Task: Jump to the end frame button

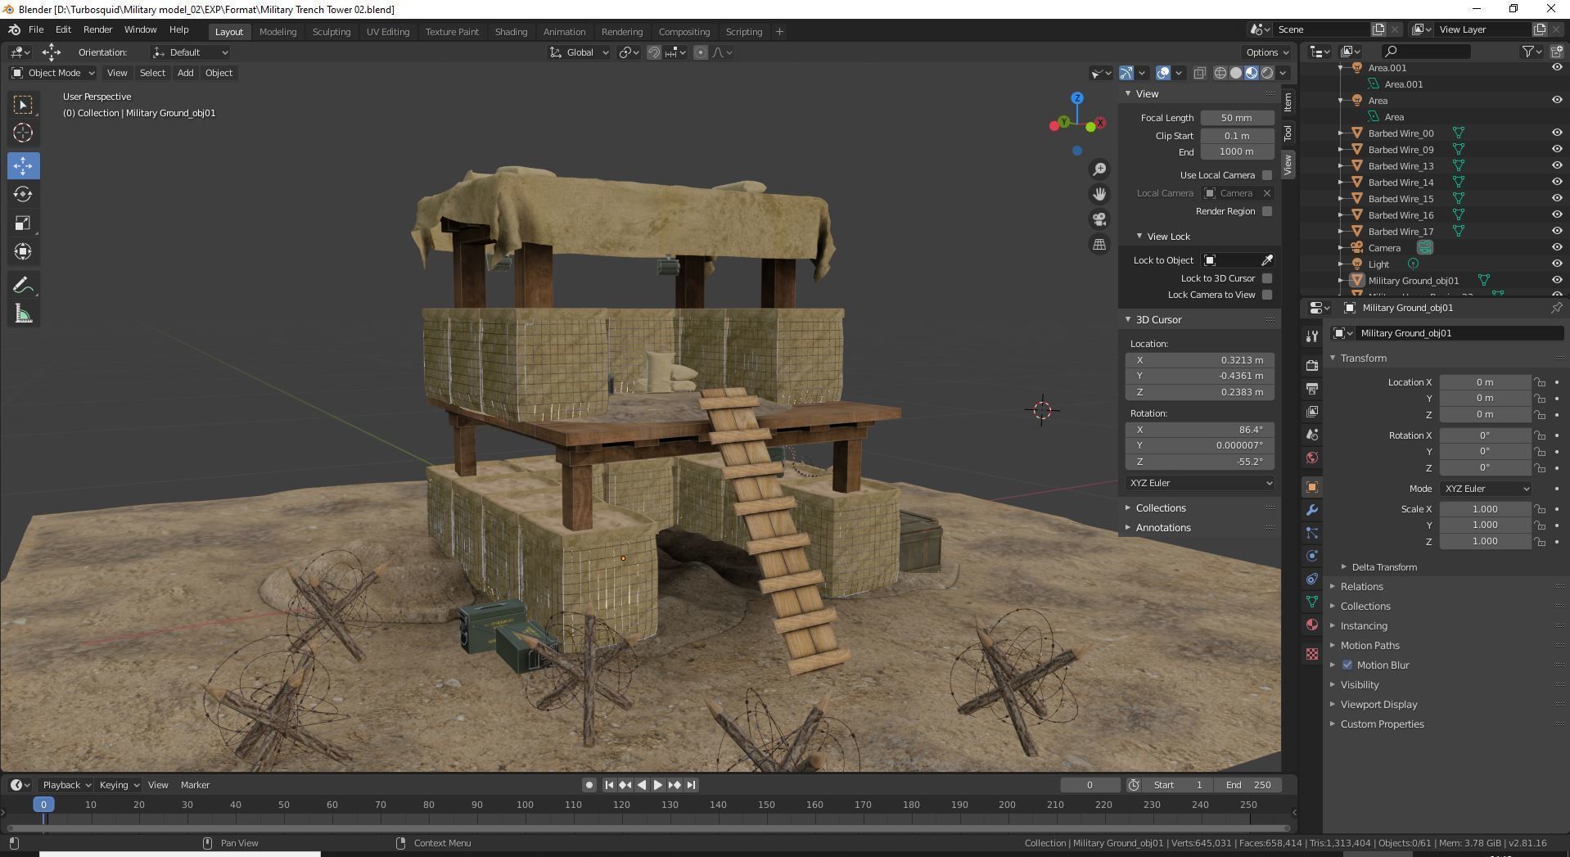Action: point(691,785)
